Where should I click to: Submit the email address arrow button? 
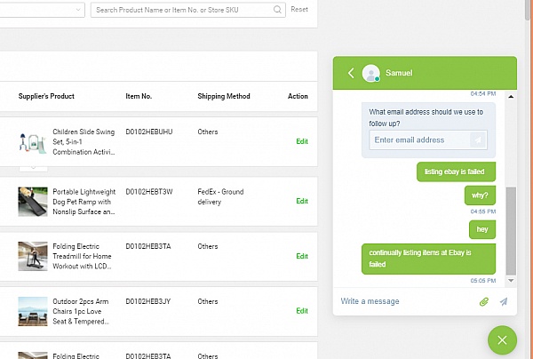(x=478, y=140)
